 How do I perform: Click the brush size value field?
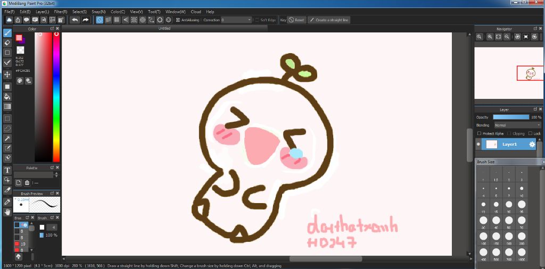click(x=52, y=228)
